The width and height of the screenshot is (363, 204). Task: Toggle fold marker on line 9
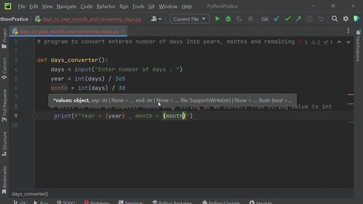34,116
